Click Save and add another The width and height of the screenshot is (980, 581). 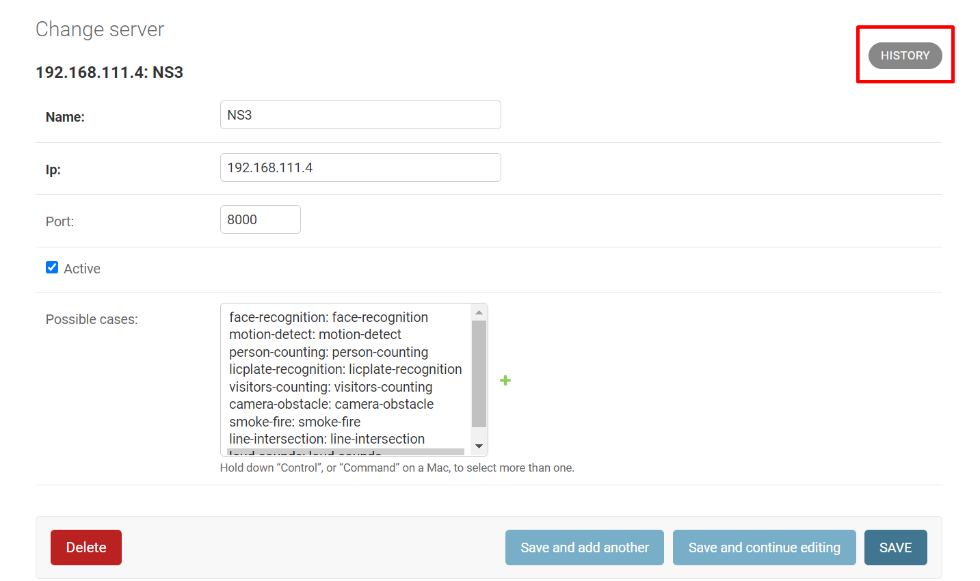point(585,548)
